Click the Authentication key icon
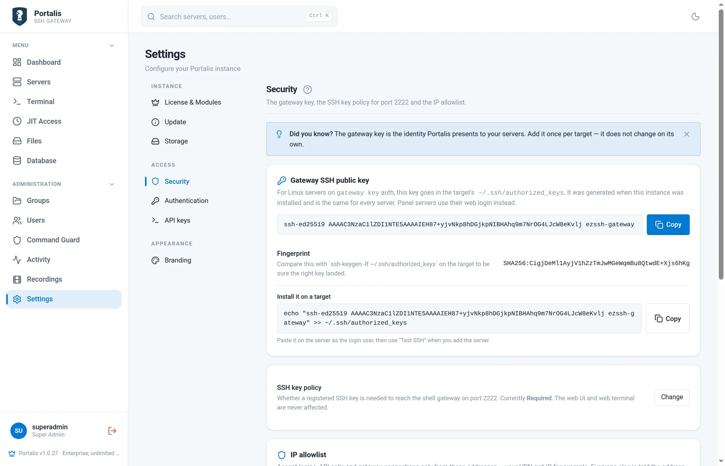Image resolution: width=725 pixels, height=466 pixels. click(155, 201)
